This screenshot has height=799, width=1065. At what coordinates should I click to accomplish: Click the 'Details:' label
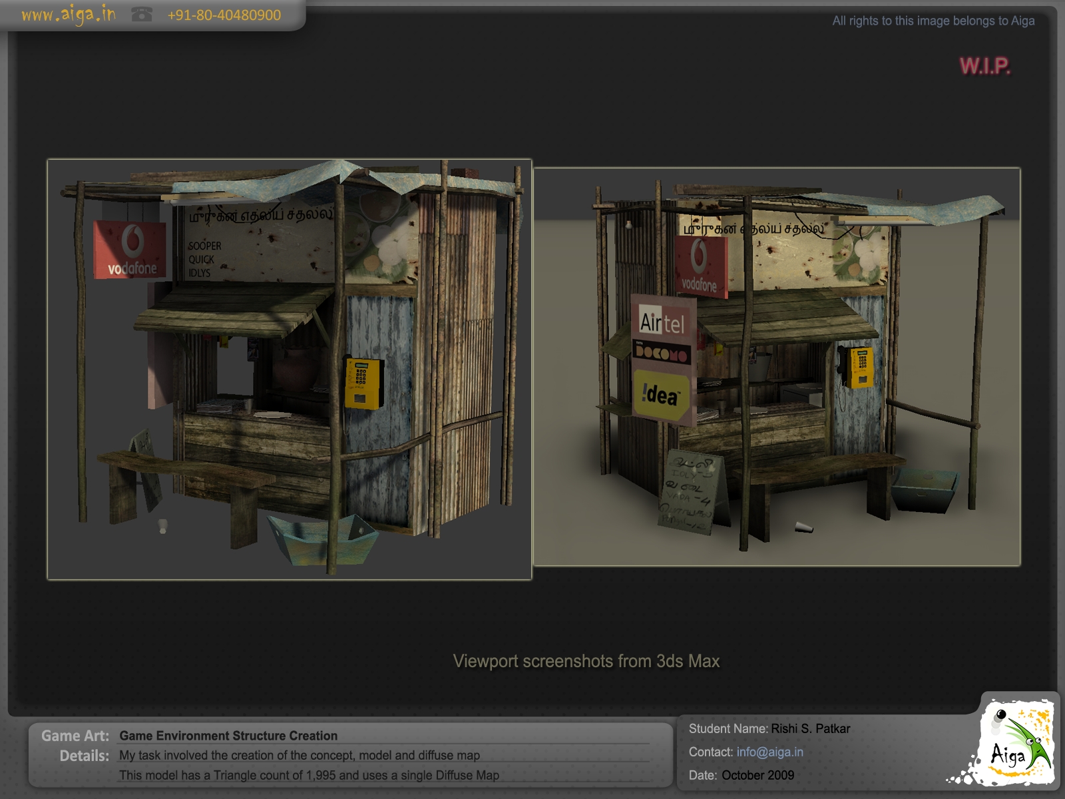coord(85,756)
